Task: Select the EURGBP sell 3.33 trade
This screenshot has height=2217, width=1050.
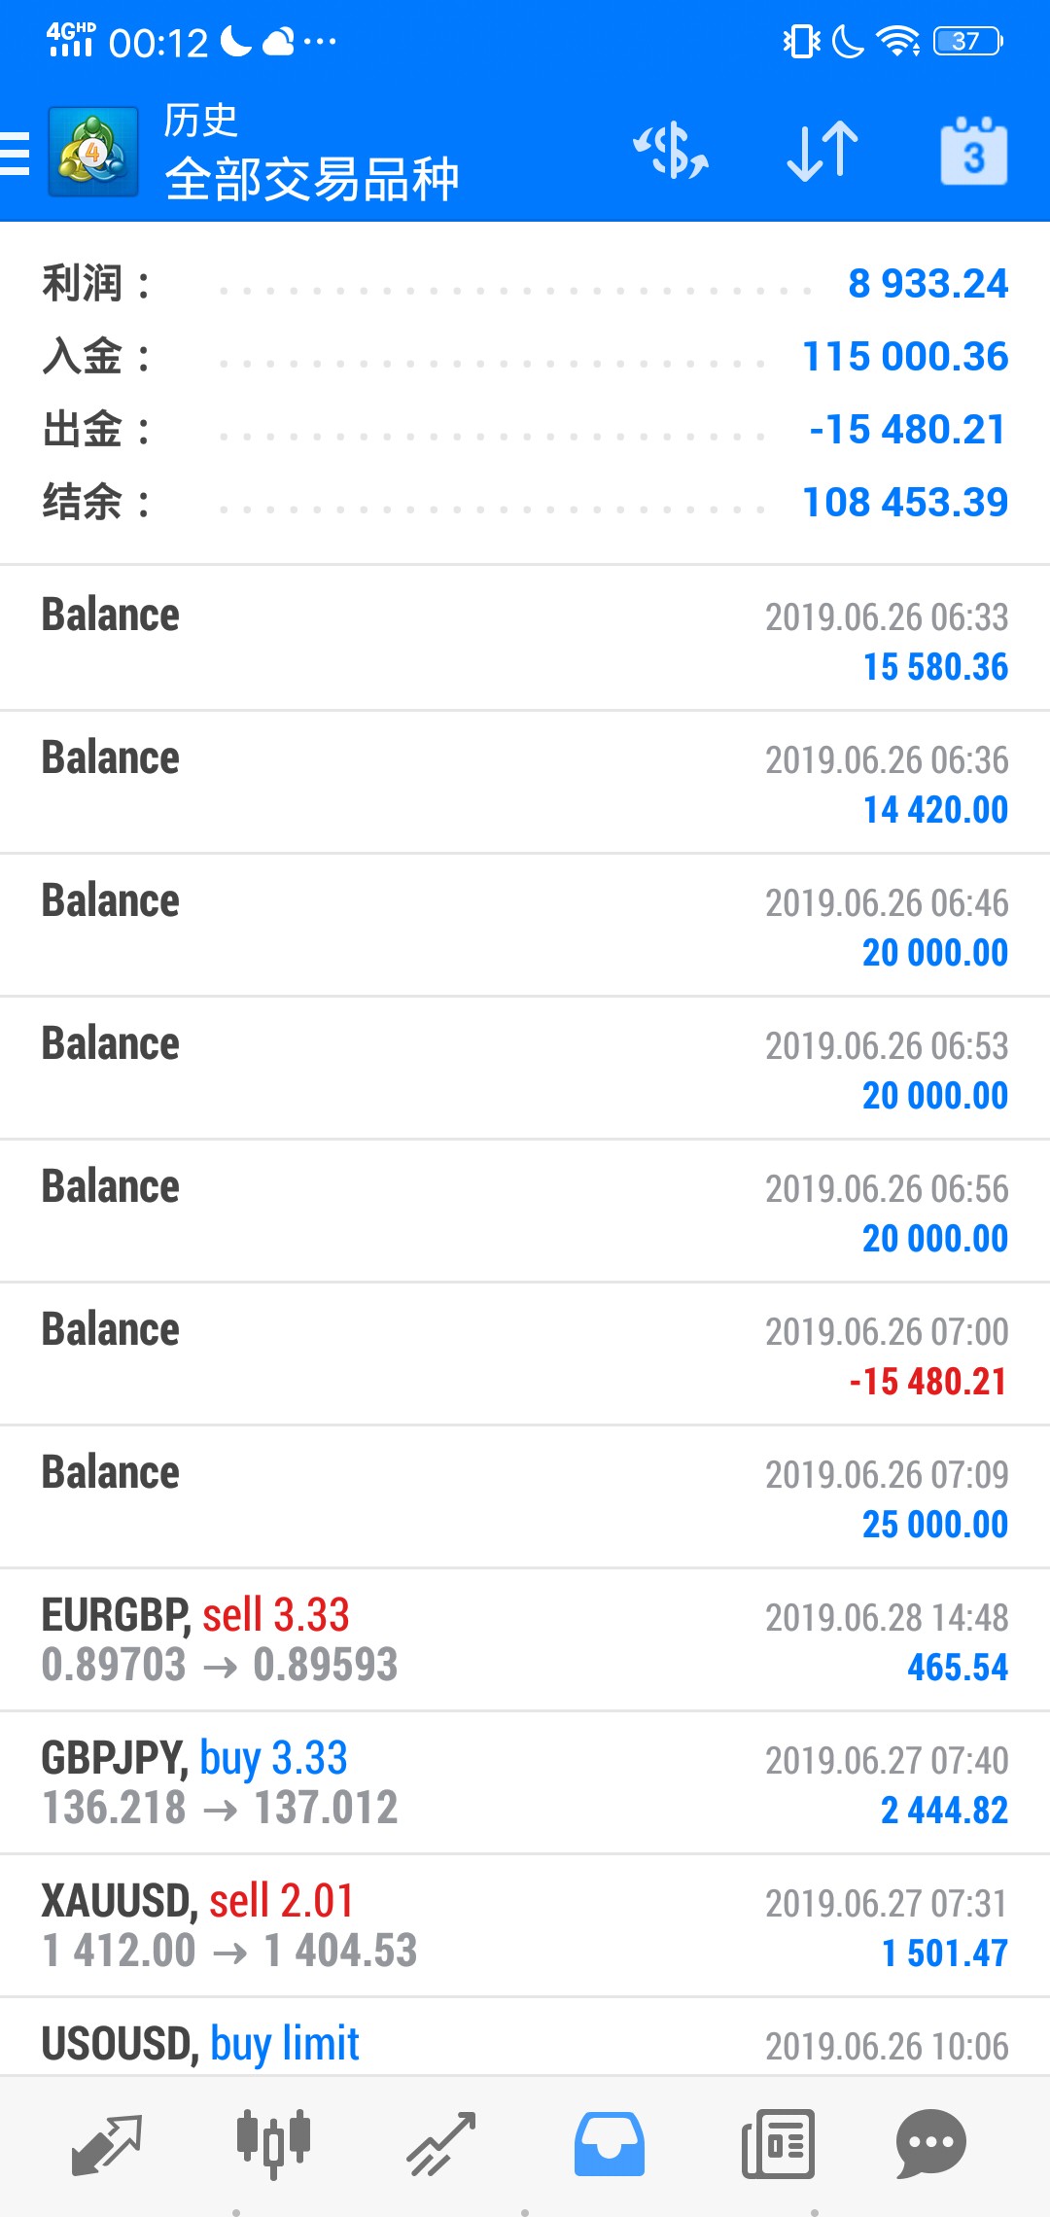Action: 525,1639
